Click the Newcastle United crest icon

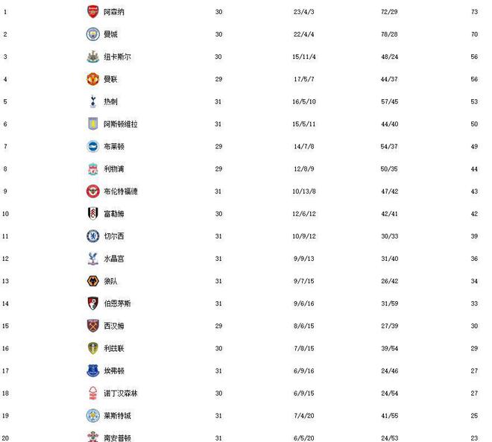coord(92,57)
